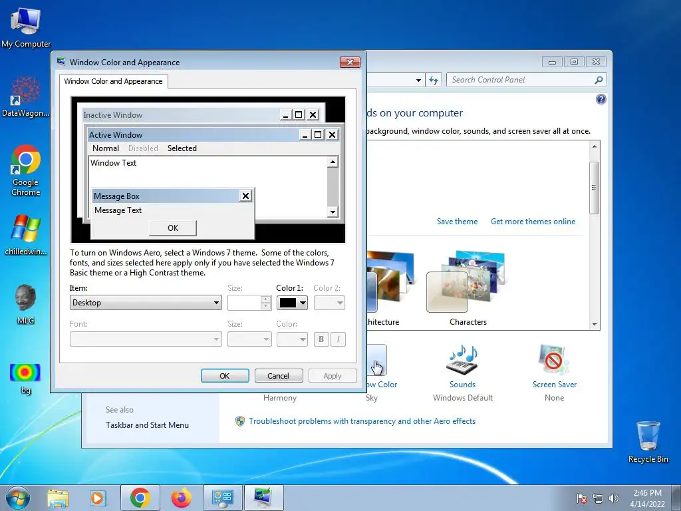Screen dimensions: 681x511
Task: Open help in the Personalization window
Action: point(601,100)
